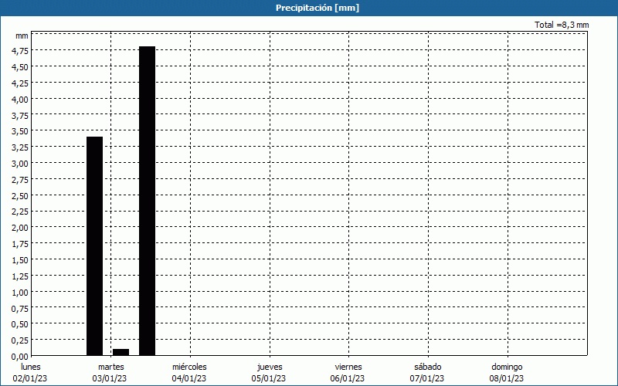Click the 4,75 y-axis value
This screenshot has height=386, width=618.
point(20,51)
